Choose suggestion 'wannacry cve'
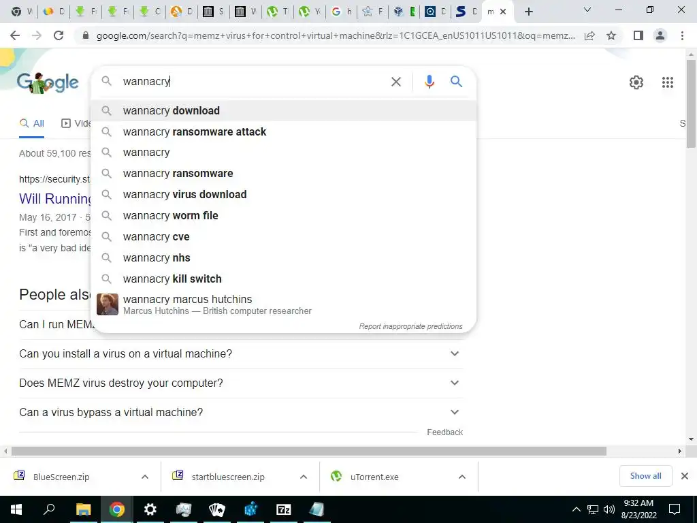The height and width of the screenshot is (523, 697). (x=283, y=236)
